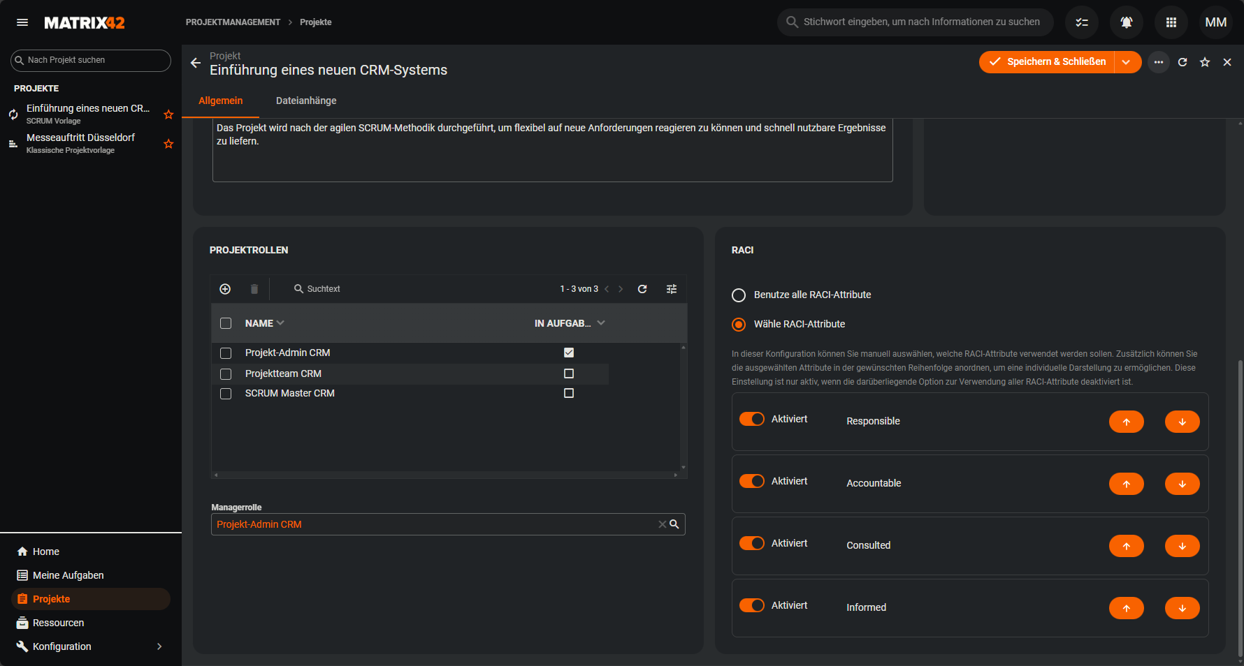Go to Meine Aufgaben in the sidebar

(x=68, y=575)
